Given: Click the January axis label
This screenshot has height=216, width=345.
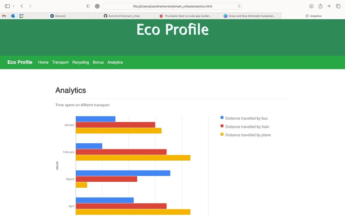Looking at the screenshot, I should (69, 125).
